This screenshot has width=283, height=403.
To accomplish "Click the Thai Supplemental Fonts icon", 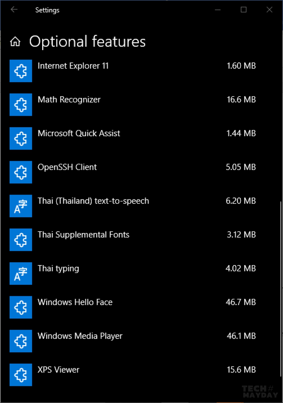I will (x=21, y=240).
